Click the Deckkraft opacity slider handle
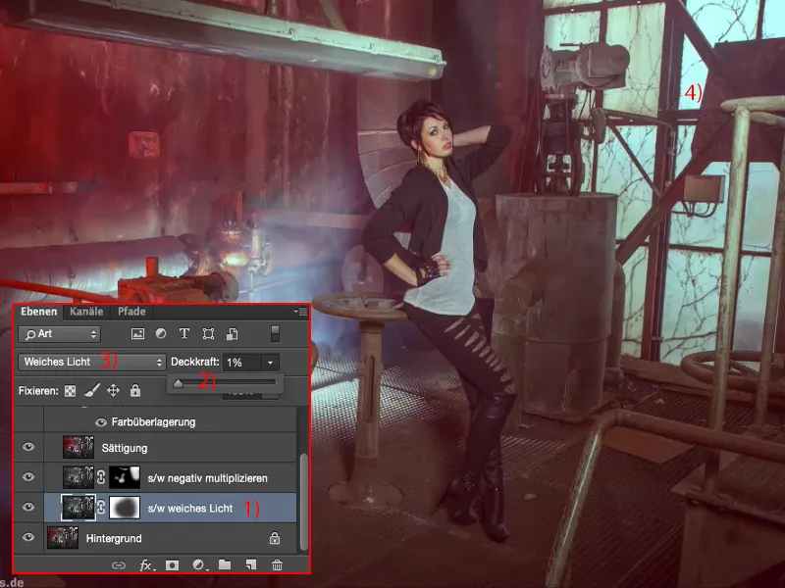 pos(179,383)
